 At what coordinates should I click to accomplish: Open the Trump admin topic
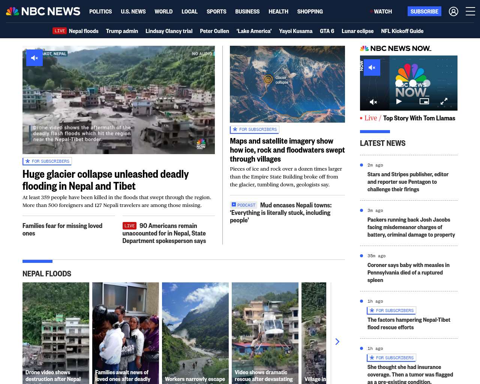pyautogui.click(x=122, y=31)
